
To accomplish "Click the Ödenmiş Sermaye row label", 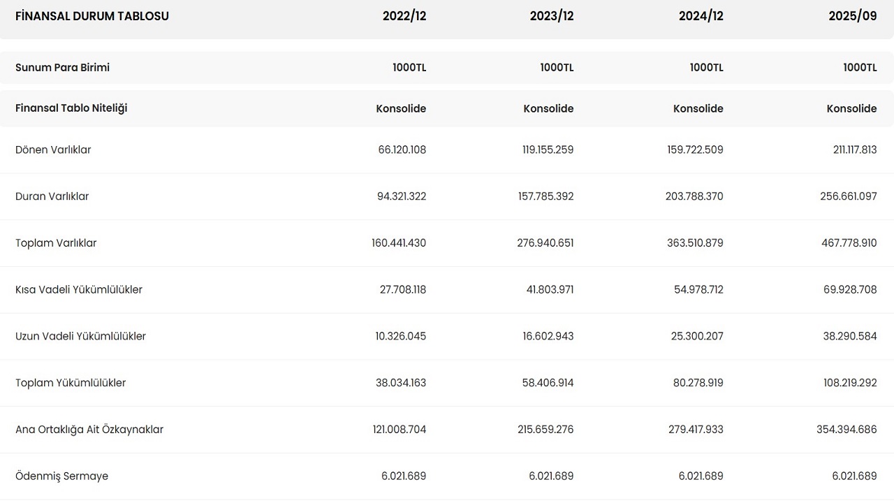I will pyautogui.click(x=61, y=476).
